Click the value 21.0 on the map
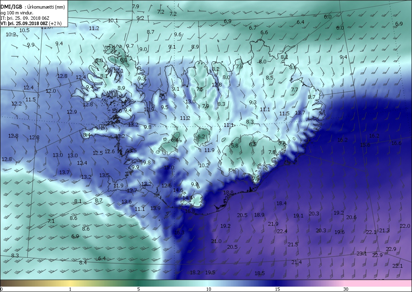The height and width of the screenshot is (292, 412). click(216, 241)
